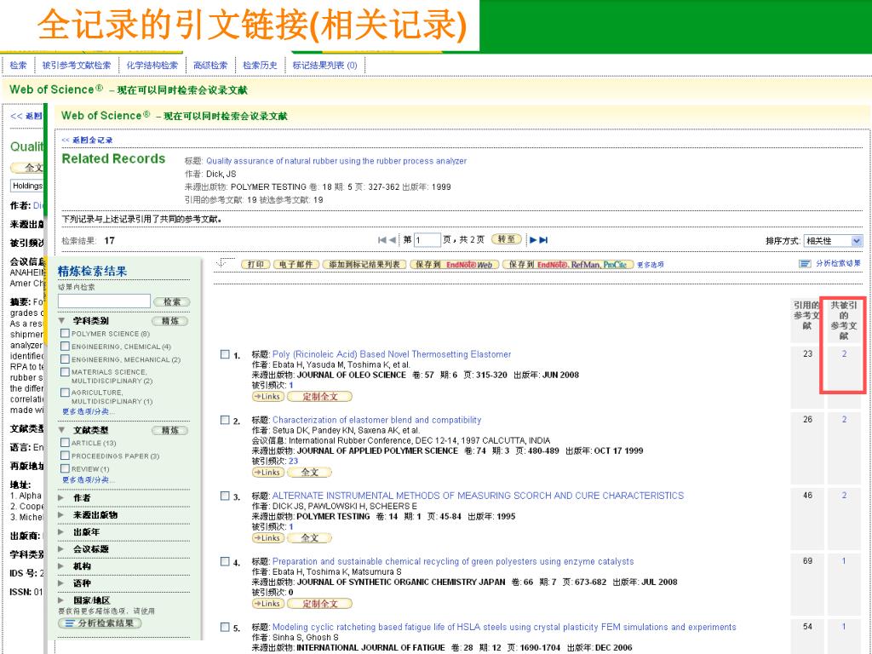The image size is (872, 654).
Task: Open the Quality assurance of natural rubber title link
Action: 336,161
